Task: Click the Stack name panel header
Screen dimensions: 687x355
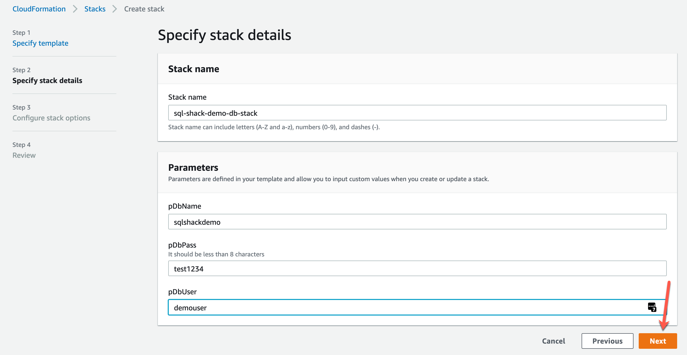Action: click(194, 69)
